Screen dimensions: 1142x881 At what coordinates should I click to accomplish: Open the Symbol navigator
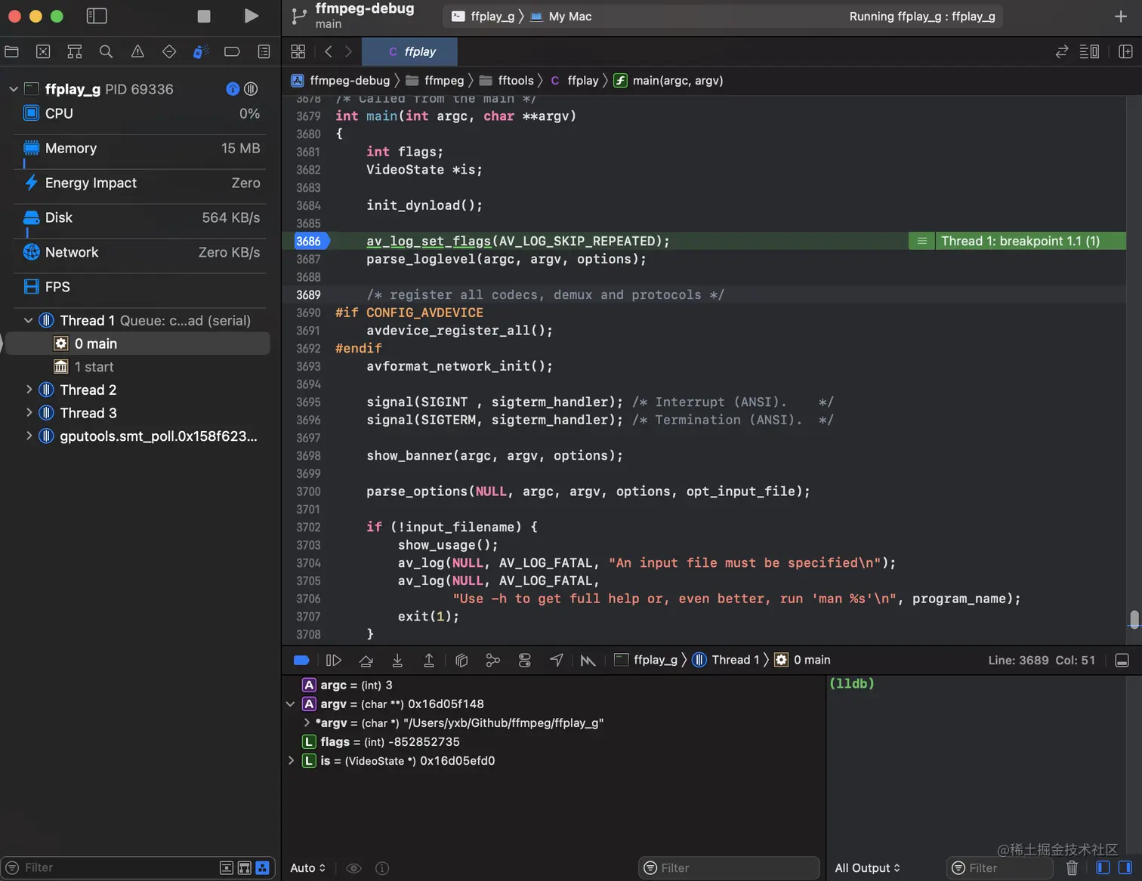pos(74,51)
